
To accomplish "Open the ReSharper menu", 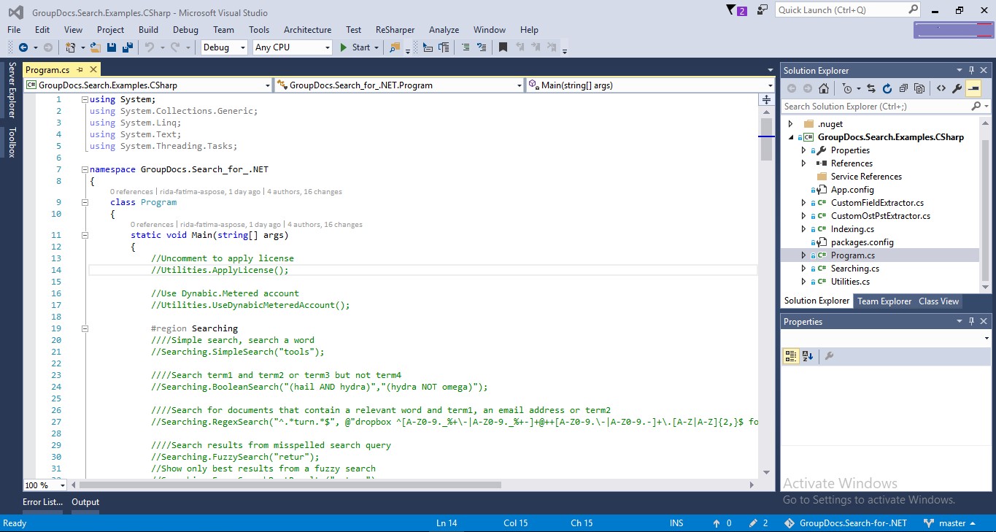I will pos(395,30).
